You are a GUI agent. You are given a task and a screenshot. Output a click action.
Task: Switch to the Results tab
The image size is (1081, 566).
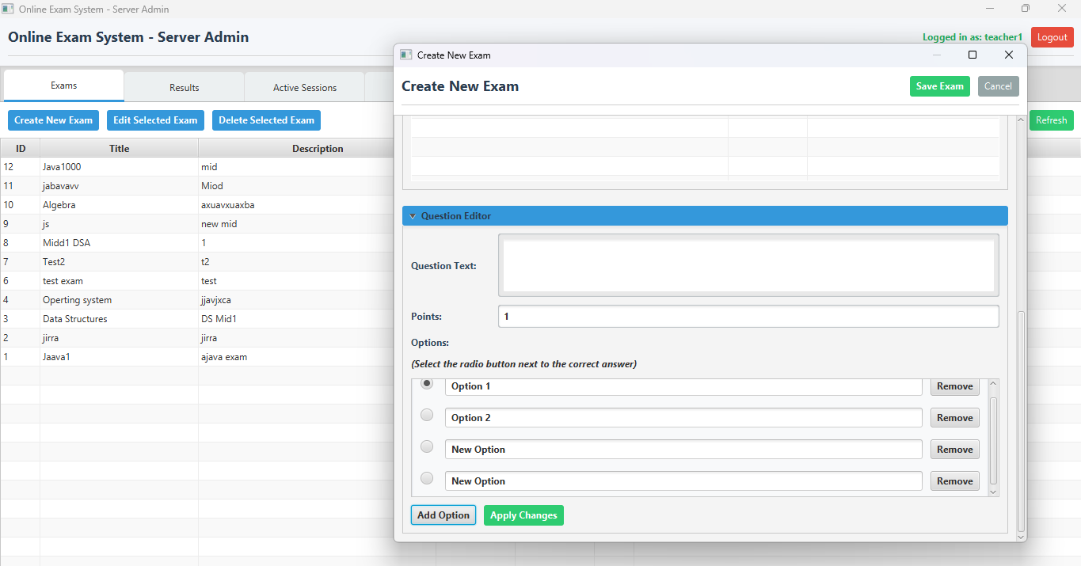tap(185, 88)
